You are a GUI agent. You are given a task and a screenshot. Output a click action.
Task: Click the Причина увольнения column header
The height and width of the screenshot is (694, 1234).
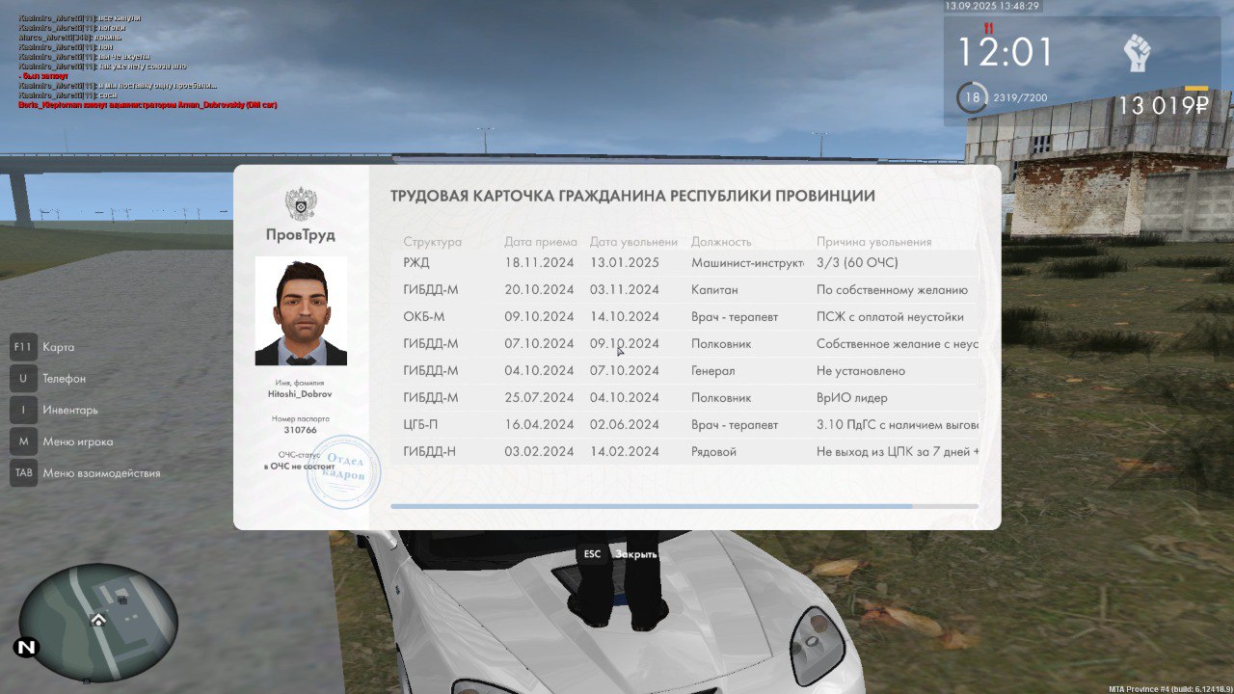click(874, 242)
